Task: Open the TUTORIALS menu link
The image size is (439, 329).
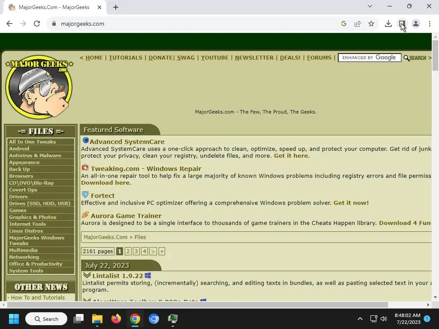Action: (x=126, y=58)
